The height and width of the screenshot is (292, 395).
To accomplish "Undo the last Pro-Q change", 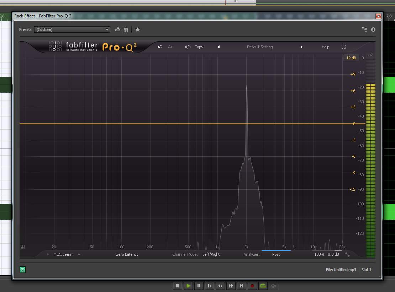I will click(x=160, y=47).
